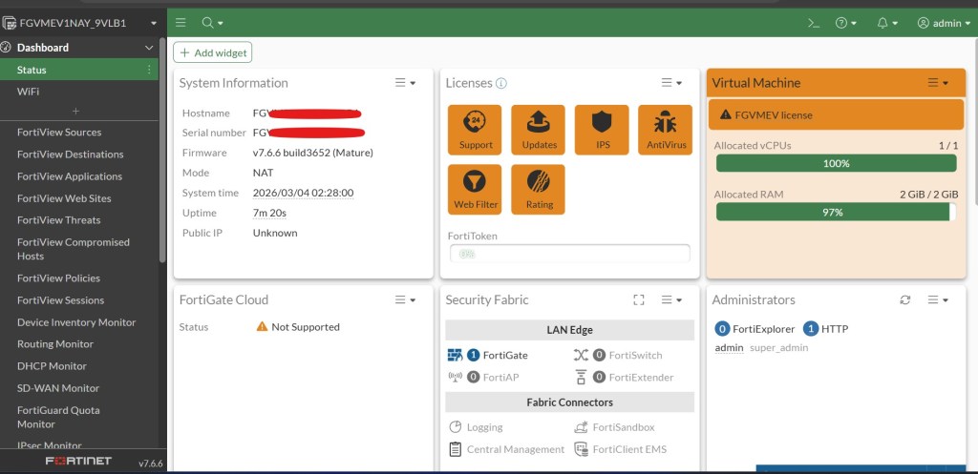Image resolution: width=978 pixels, height=474 pixels.
Task: Click the admin administrator link
Action: (729, 348)
